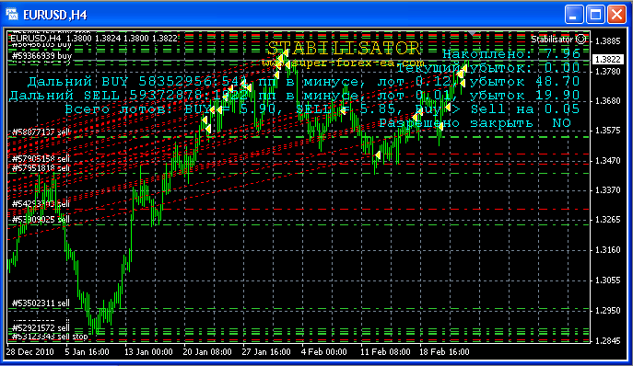Click the gray chart shift triangle marker
Screen dimensions: 633x366
coord(473,33)
